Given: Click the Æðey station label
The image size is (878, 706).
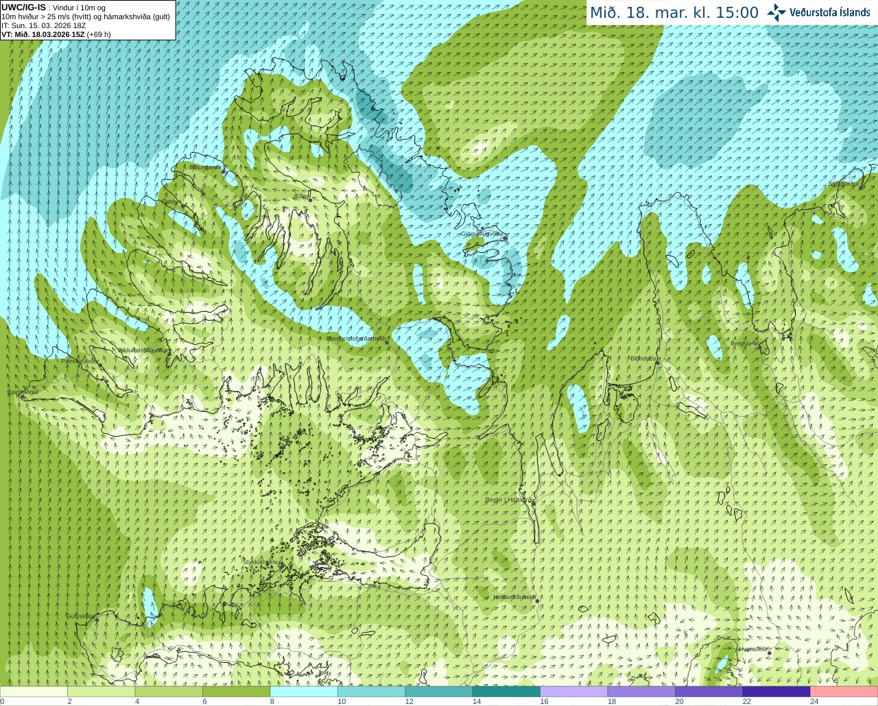Looking at the screenshot, I should click(301, 196).
